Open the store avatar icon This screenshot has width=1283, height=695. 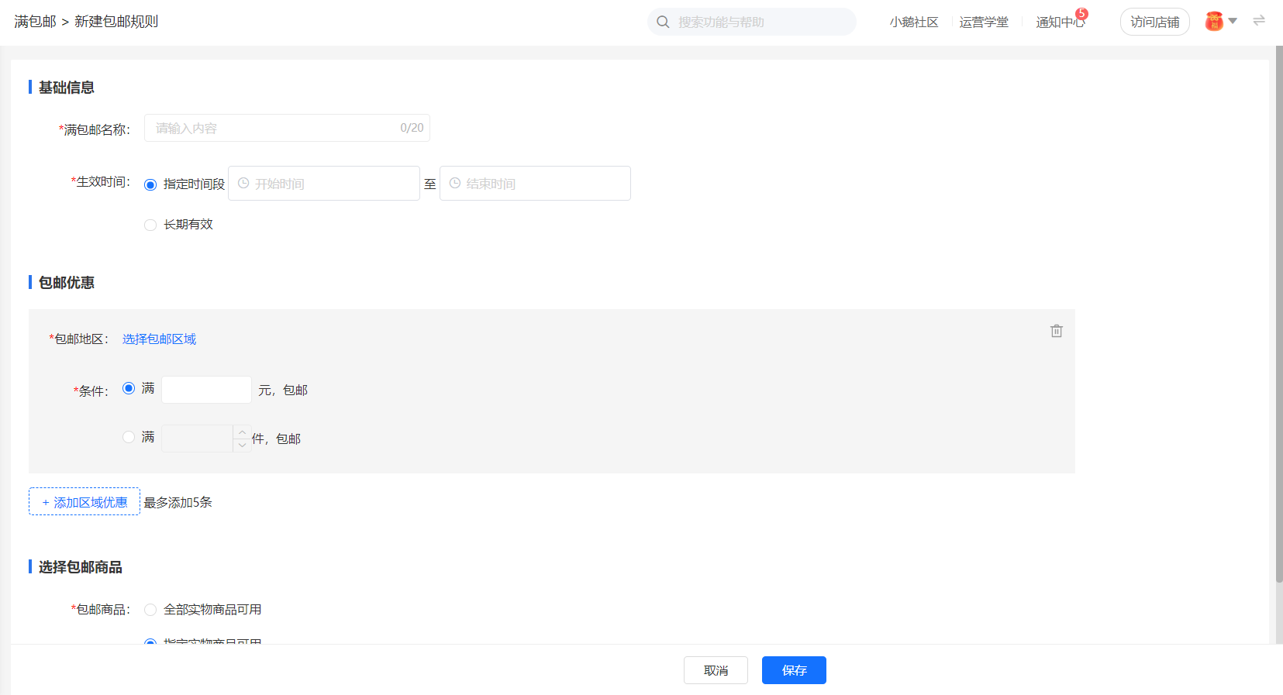(x=1214, y=21)
